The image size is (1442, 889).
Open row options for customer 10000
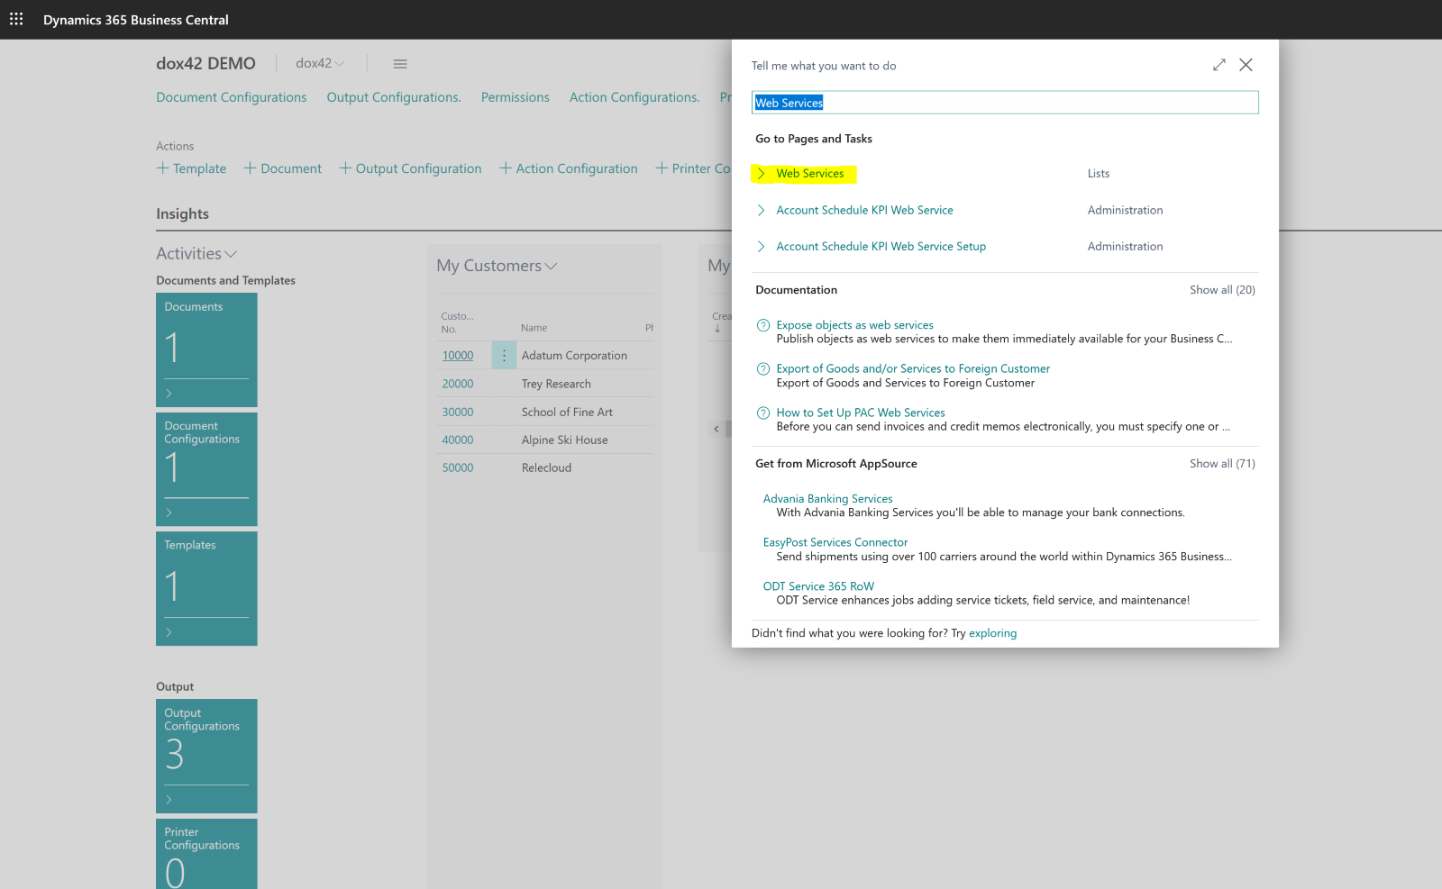tap(504, 356)
